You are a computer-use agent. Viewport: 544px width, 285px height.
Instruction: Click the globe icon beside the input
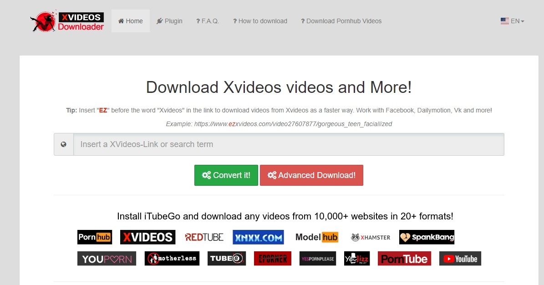point(64,144)
